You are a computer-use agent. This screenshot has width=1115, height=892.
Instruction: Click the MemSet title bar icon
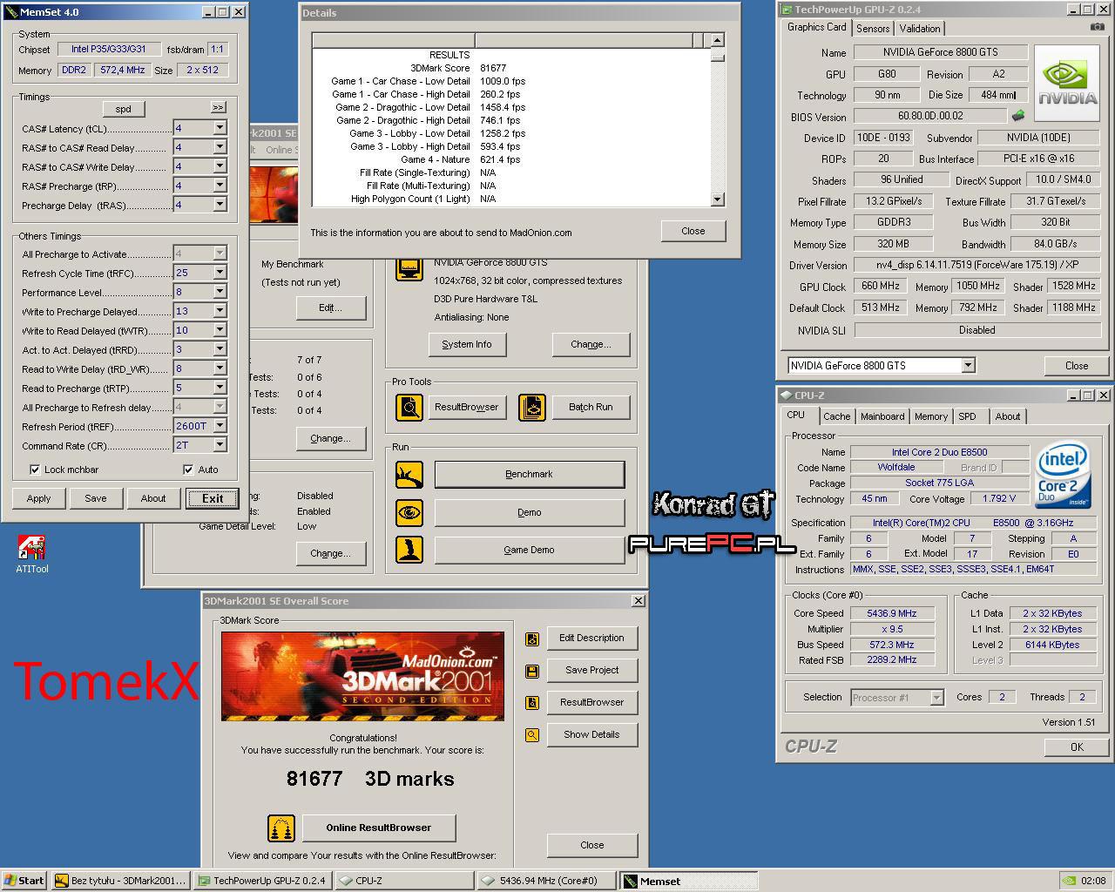coord(10,11)
